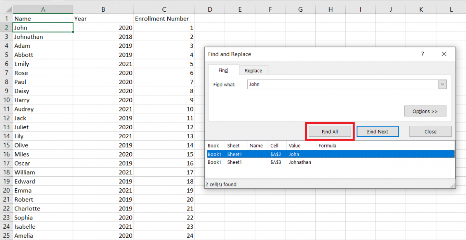466x240 pixels.
Task: Select the cell containing Edward
Action: 43,181
